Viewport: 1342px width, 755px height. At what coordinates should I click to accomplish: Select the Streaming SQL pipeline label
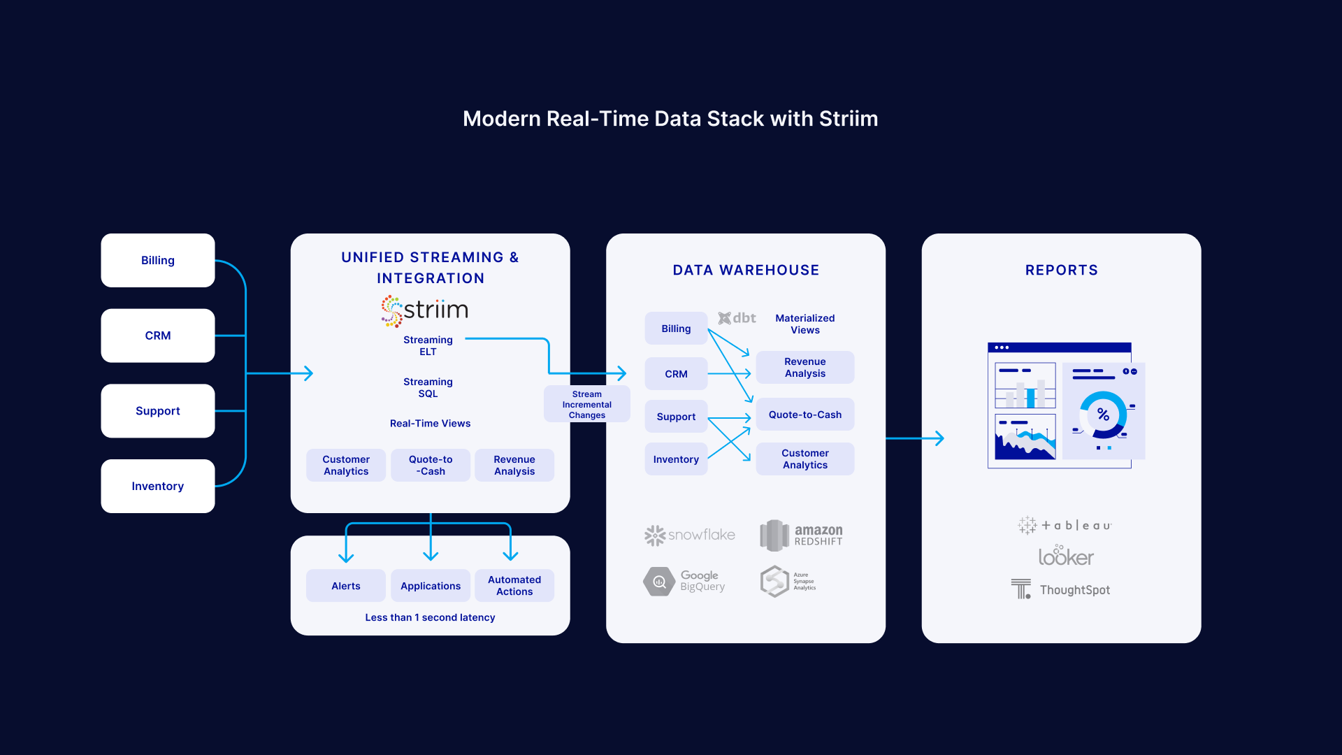[428, 387]
